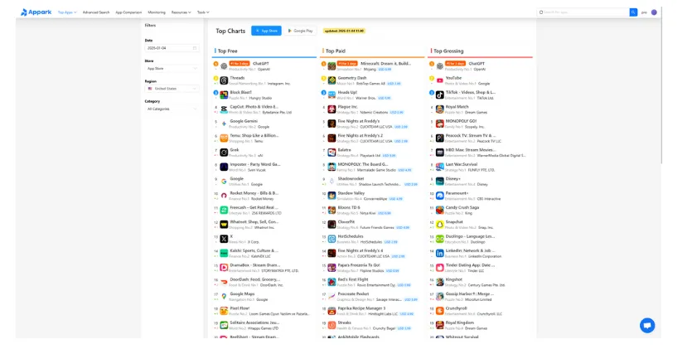This screenshot has width=697, height=349.
Task: Switch charts to App Store
Action: pos(266,31)
